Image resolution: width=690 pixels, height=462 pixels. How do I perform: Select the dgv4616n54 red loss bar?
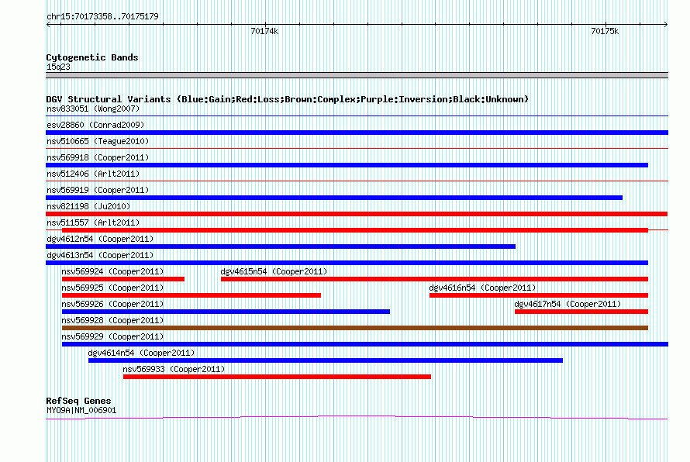click(x=539, y=295)
